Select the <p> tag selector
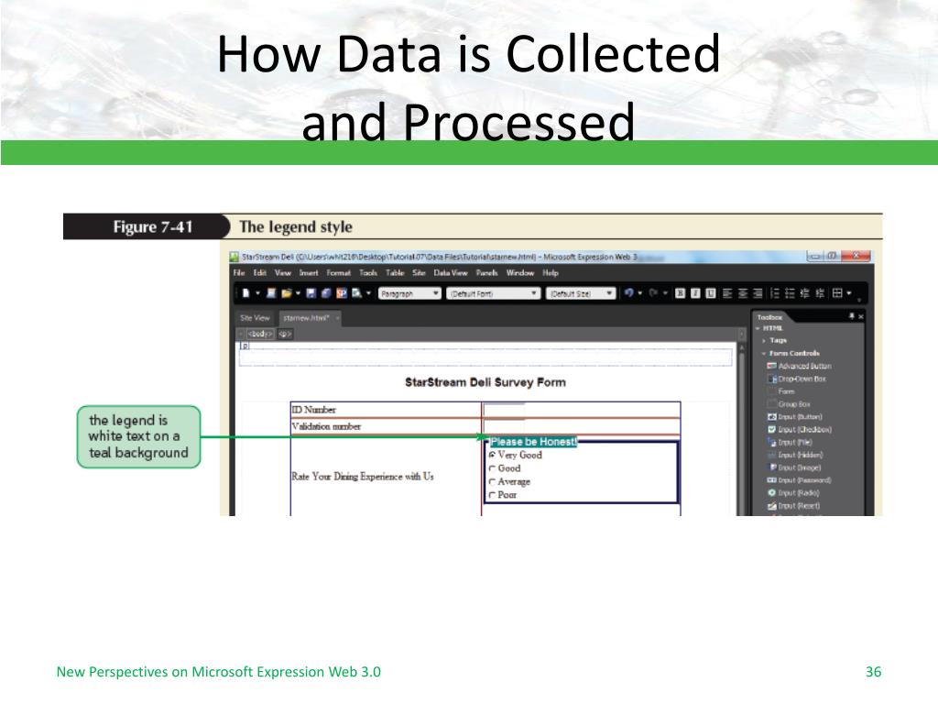The width and height of the screenshot is (938, 704). tap(285, 334)
